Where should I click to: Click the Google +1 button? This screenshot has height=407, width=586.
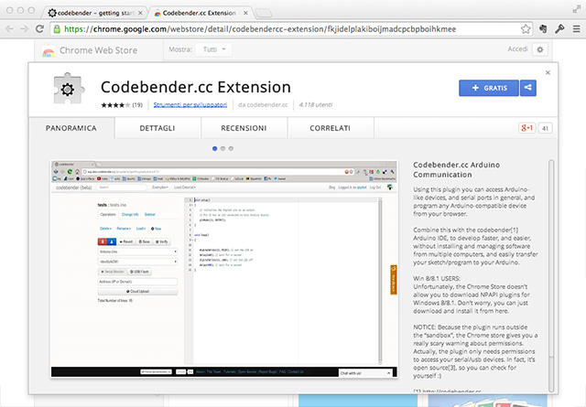527,128
